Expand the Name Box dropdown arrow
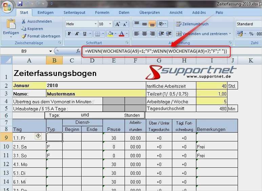The height and width of the screenshot is (191, 262). 51,51
